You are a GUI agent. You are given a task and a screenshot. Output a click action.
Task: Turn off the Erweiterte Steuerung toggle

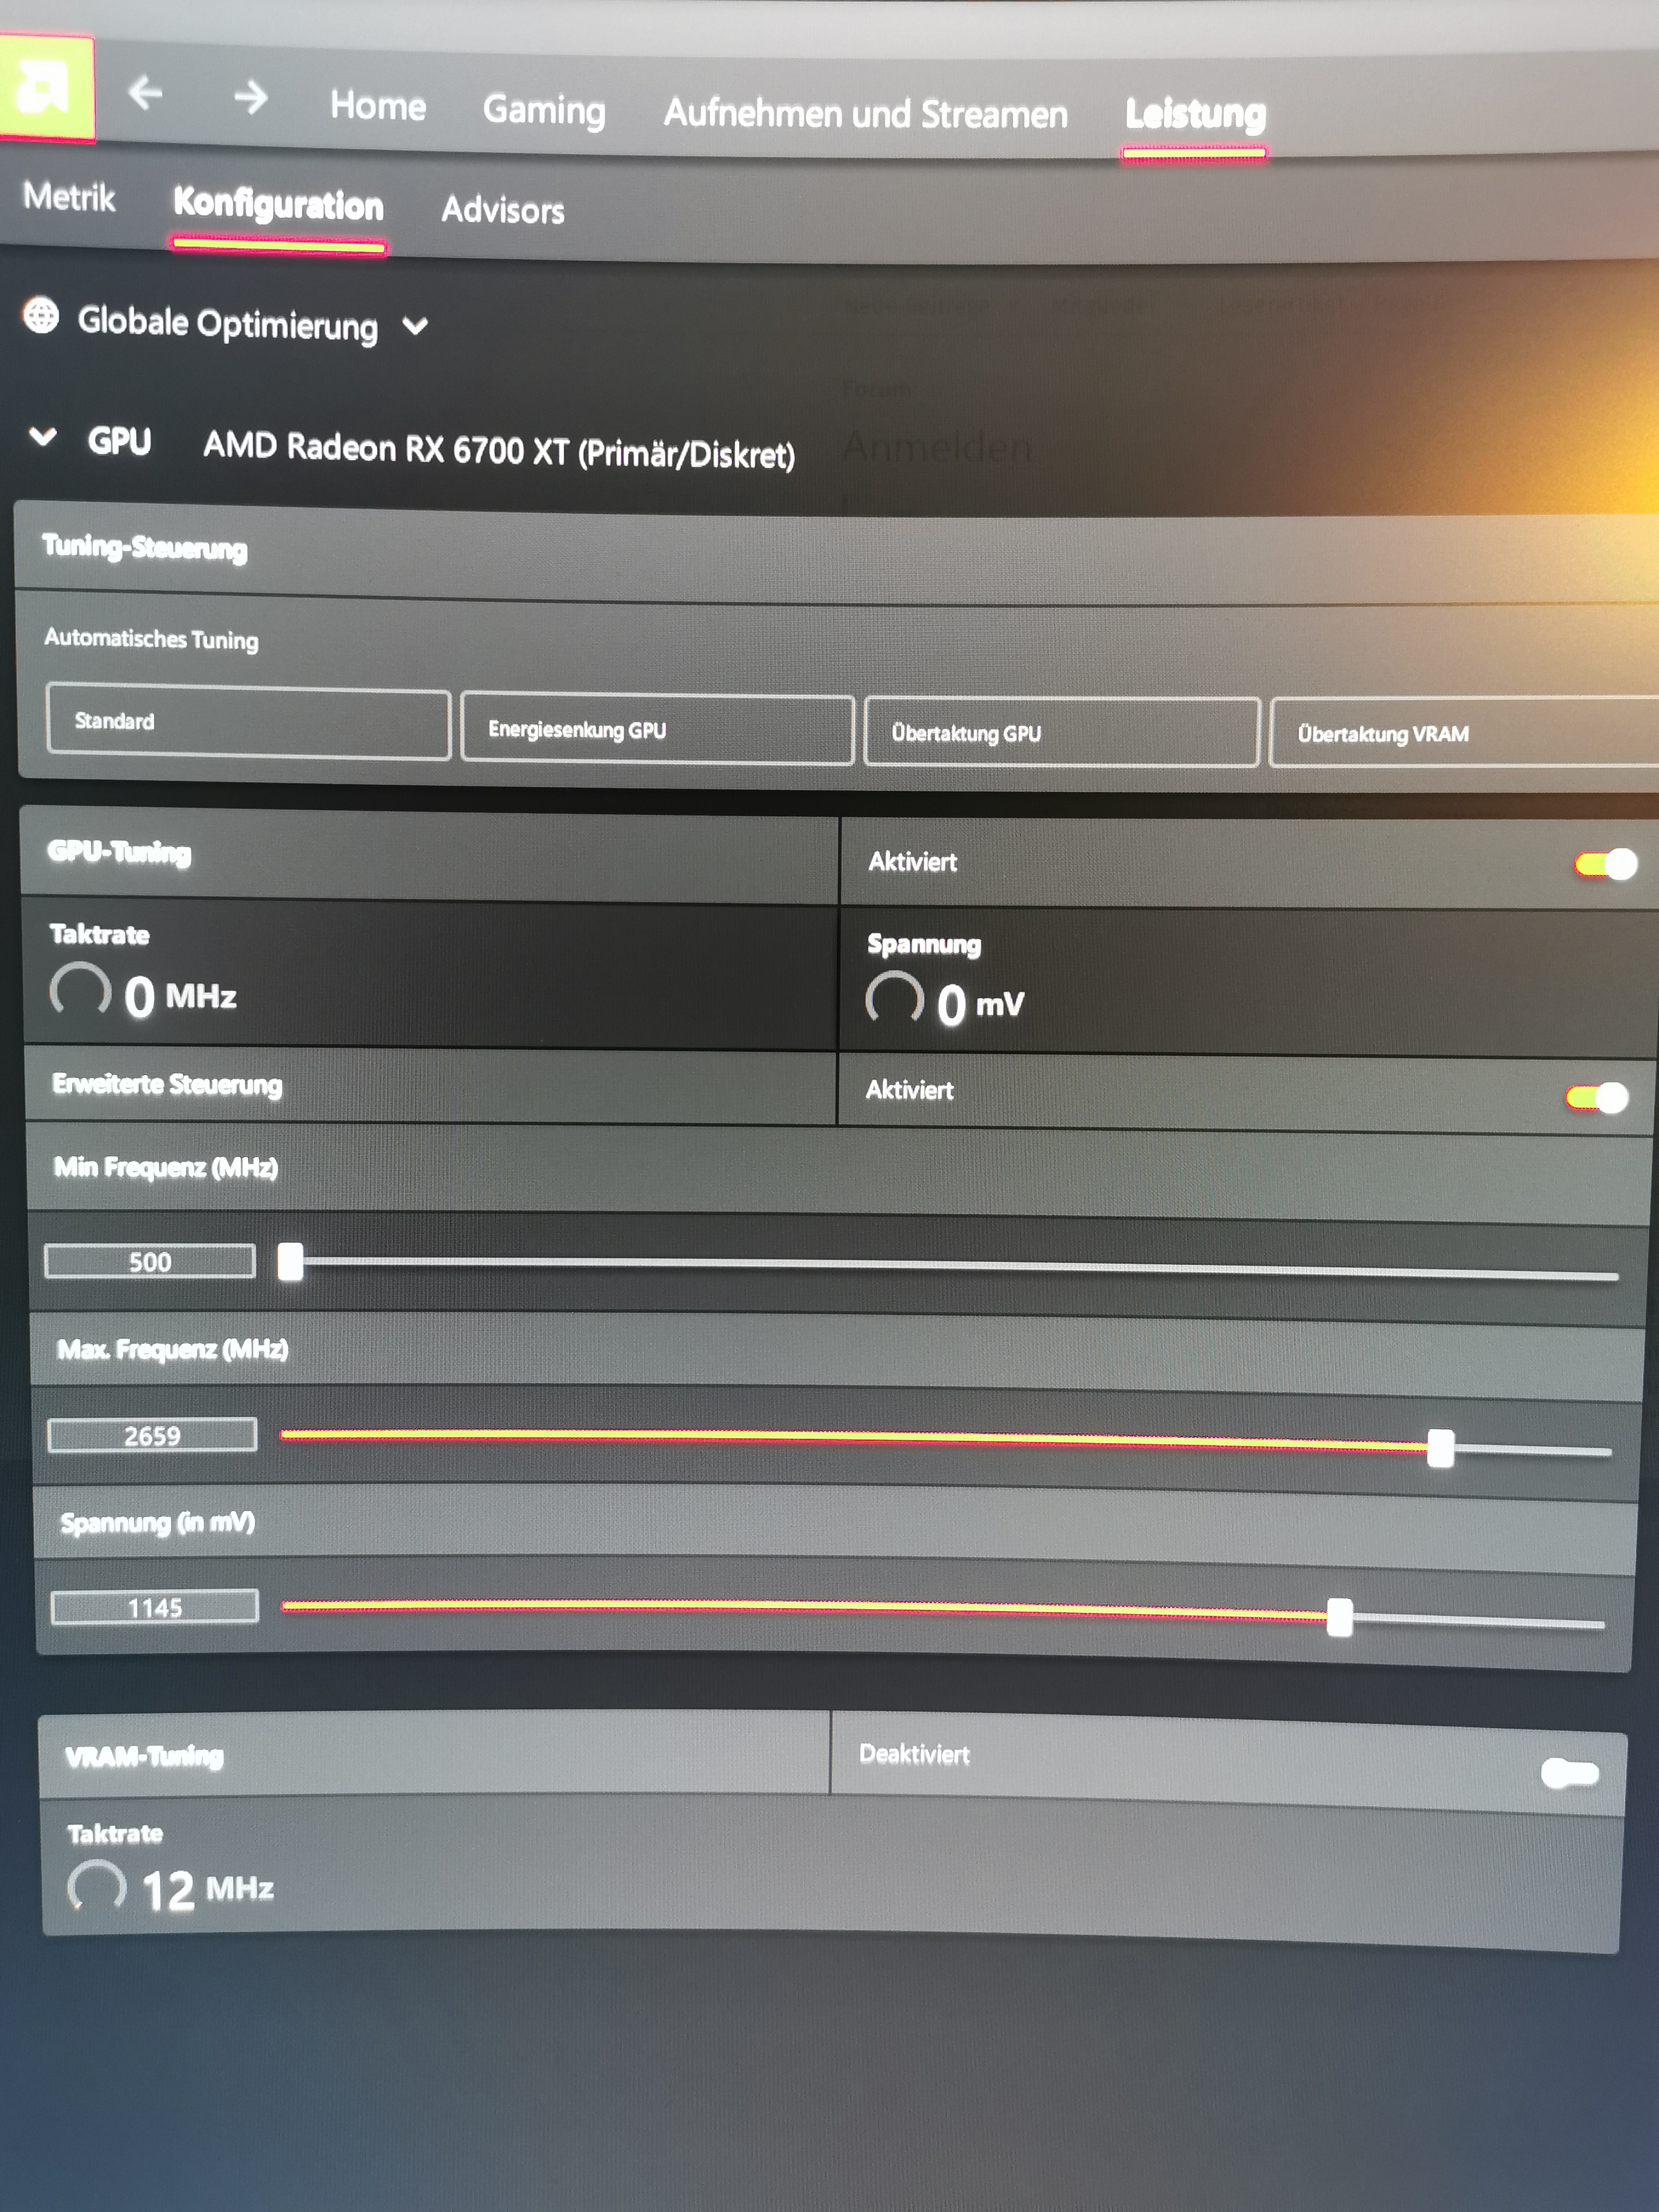[1597, 1098]
